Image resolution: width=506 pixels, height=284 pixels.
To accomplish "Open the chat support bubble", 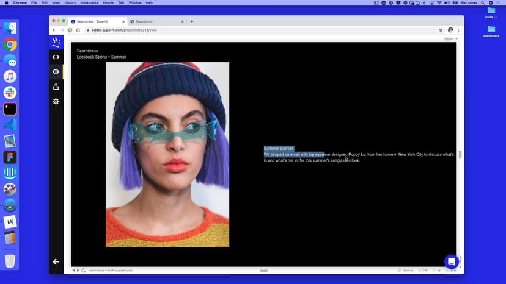I will coord(451,261).
